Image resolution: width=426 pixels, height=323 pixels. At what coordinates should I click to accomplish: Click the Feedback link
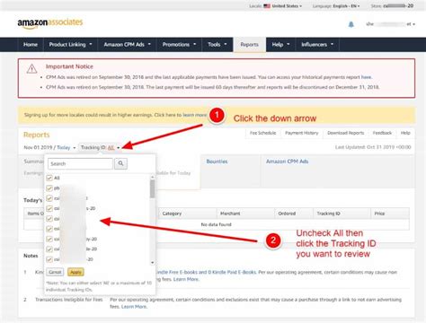pyautogui.click(x=382, y=133)
